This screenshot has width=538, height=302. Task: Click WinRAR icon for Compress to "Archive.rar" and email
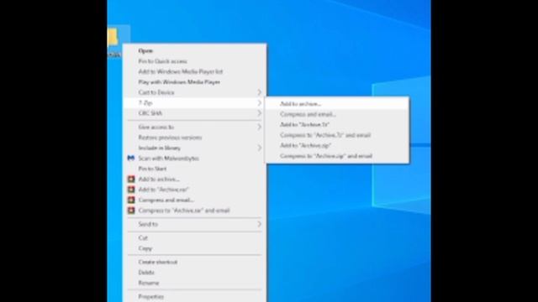coord(131,211)
